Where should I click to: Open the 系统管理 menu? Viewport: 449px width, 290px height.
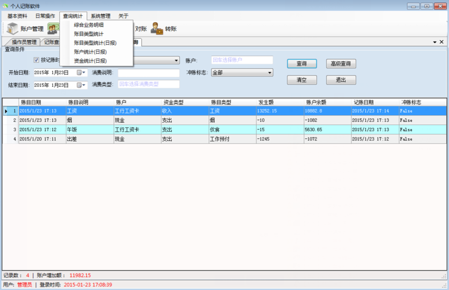coord(100,16)
